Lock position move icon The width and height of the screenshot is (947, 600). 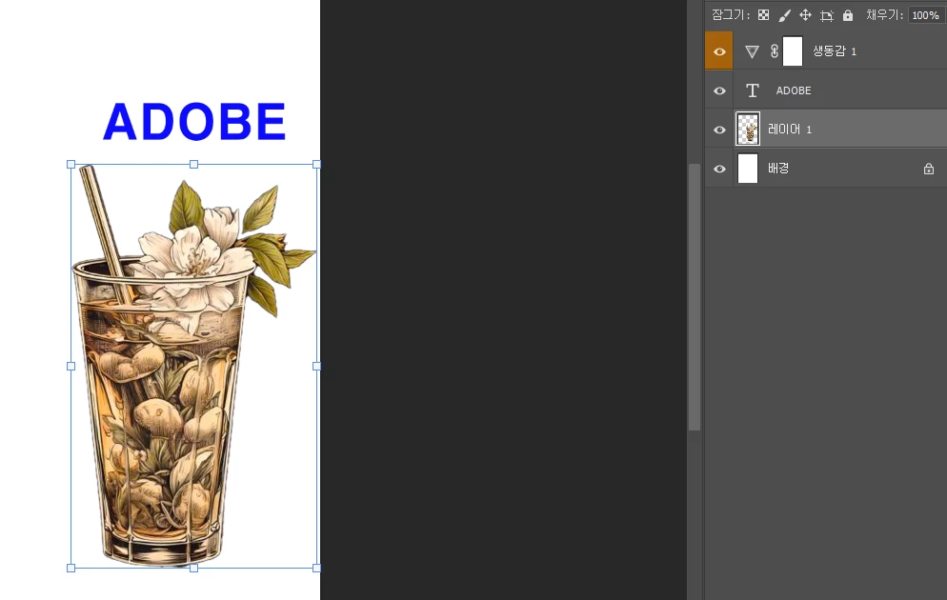point(805,15)
